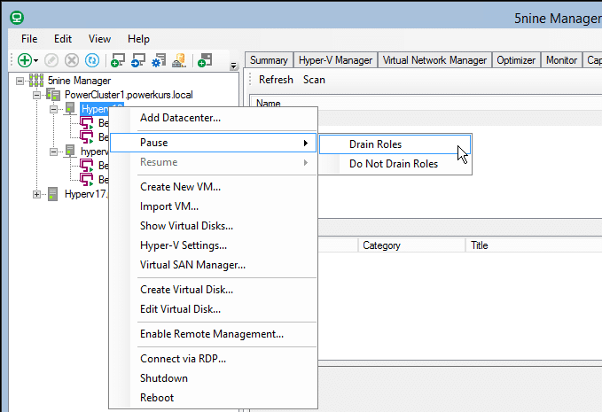This screenshot has height=412, width=602.
Task: Choose Create Virtual Disk... menu entry
Action: (213, 290)
